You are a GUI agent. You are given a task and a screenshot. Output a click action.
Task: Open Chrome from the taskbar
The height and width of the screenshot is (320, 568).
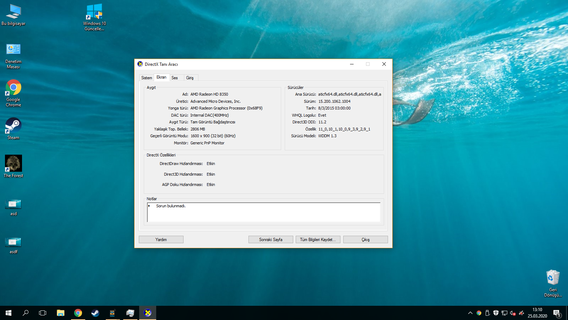click(78, 313)
